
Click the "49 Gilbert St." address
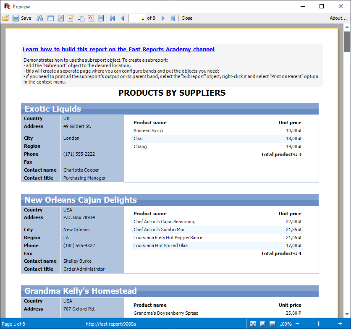tap(77, 126)
